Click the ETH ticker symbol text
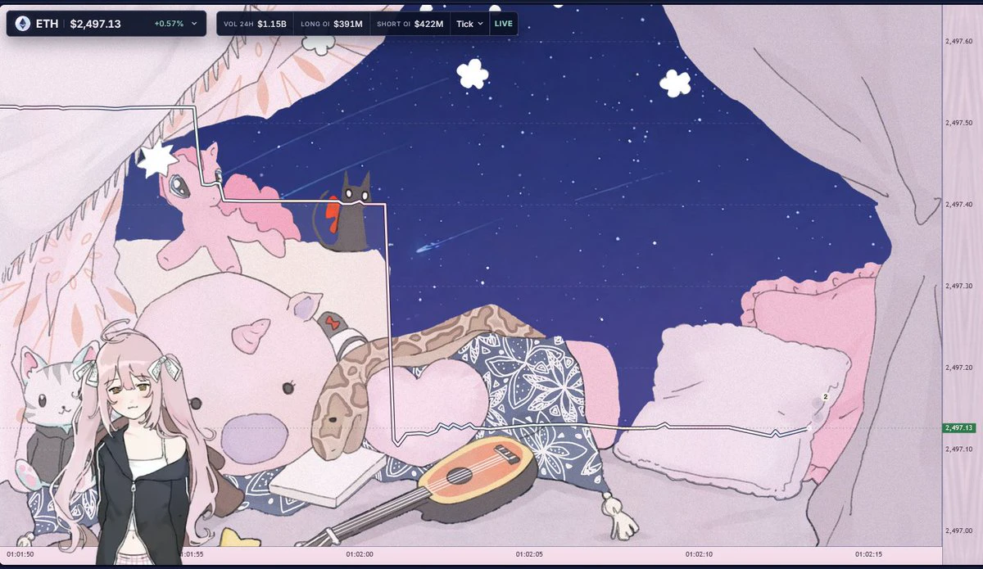 47,24
